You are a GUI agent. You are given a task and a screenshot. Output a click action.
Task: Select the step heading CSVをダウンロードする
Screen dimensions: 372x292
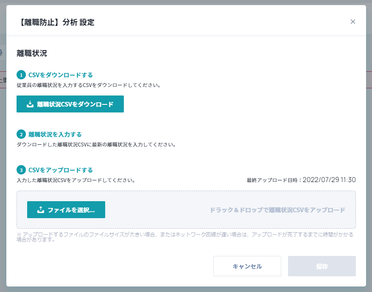[x=61, y=75]
